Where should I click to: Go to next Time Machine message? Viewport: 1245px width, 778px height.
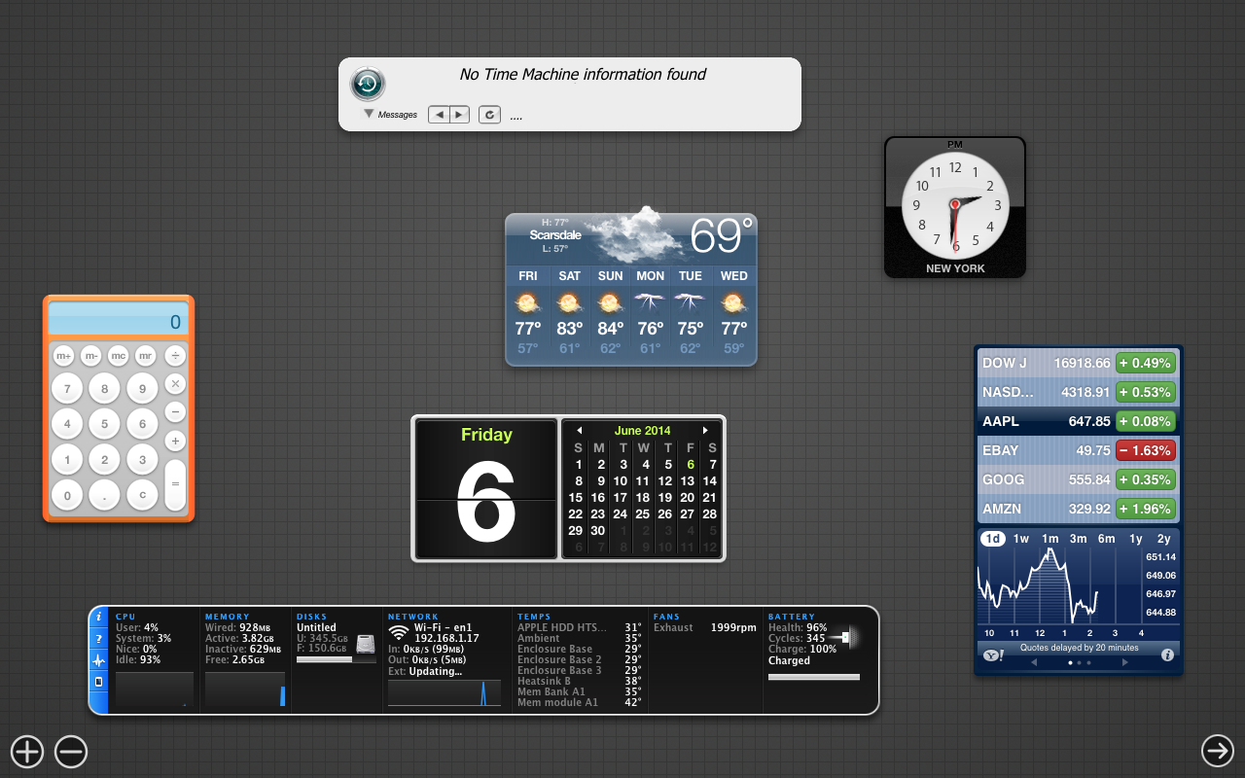(x=459, y=115)
